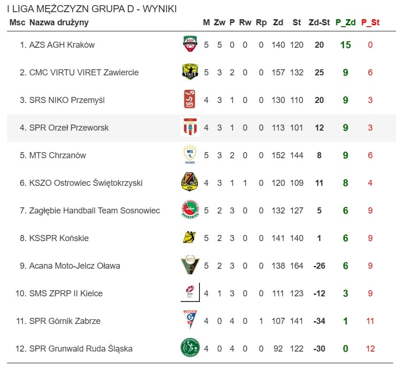This screenshot has width=396, height=367.
Task: Click the P_Zd column header
Action: coord(345,22)
